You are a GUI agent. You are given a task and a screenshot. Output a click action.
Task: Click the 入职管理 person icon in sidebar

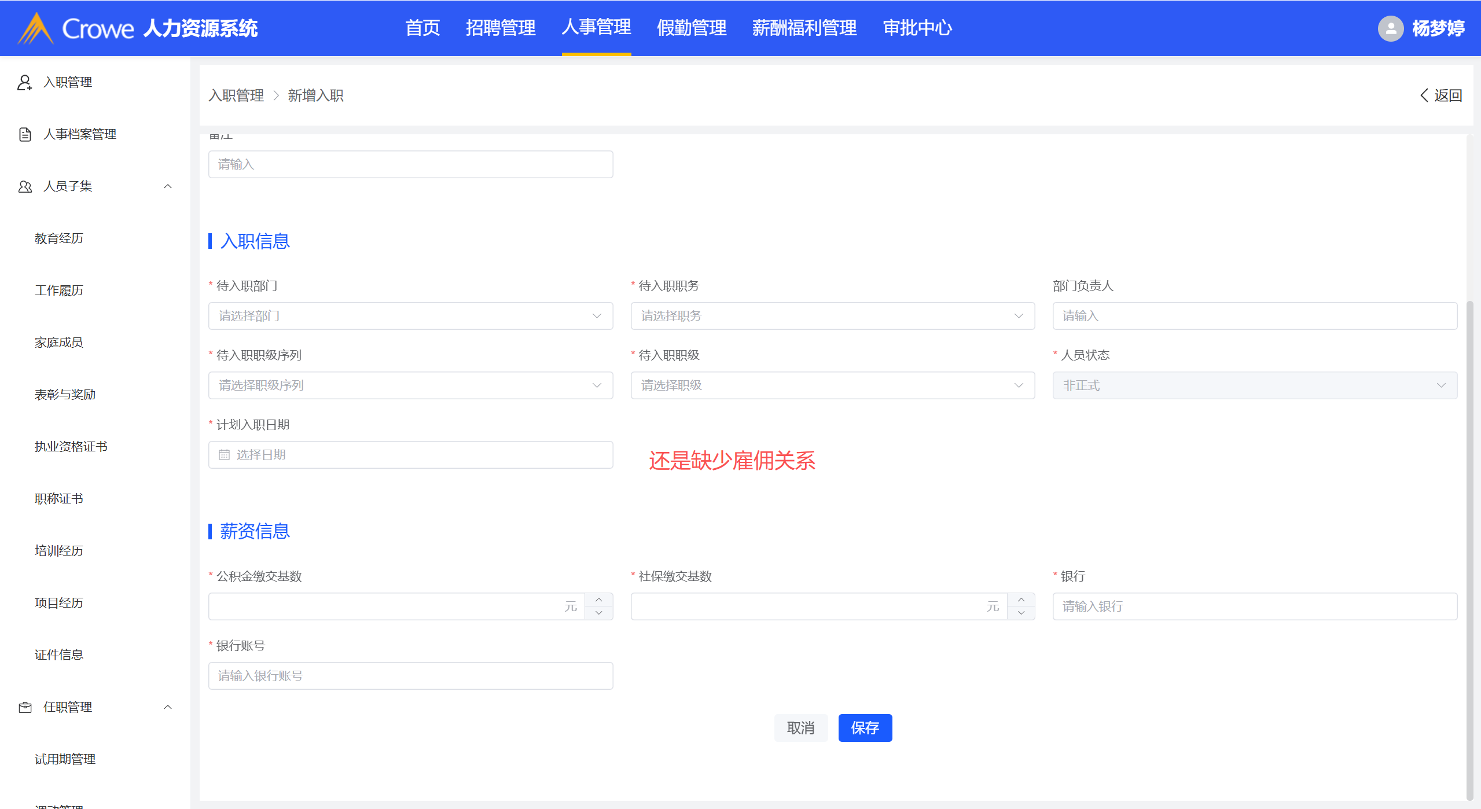pyautogui.click(x=24, y=82)
